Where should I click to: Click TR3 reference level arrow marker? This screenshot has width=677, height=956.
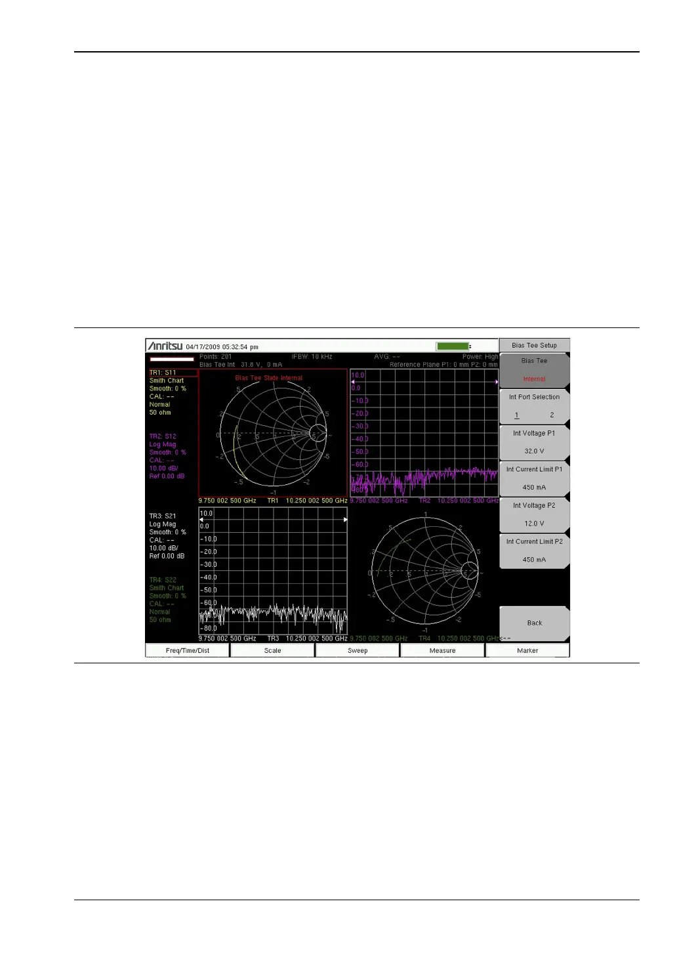tap(202, 520)
